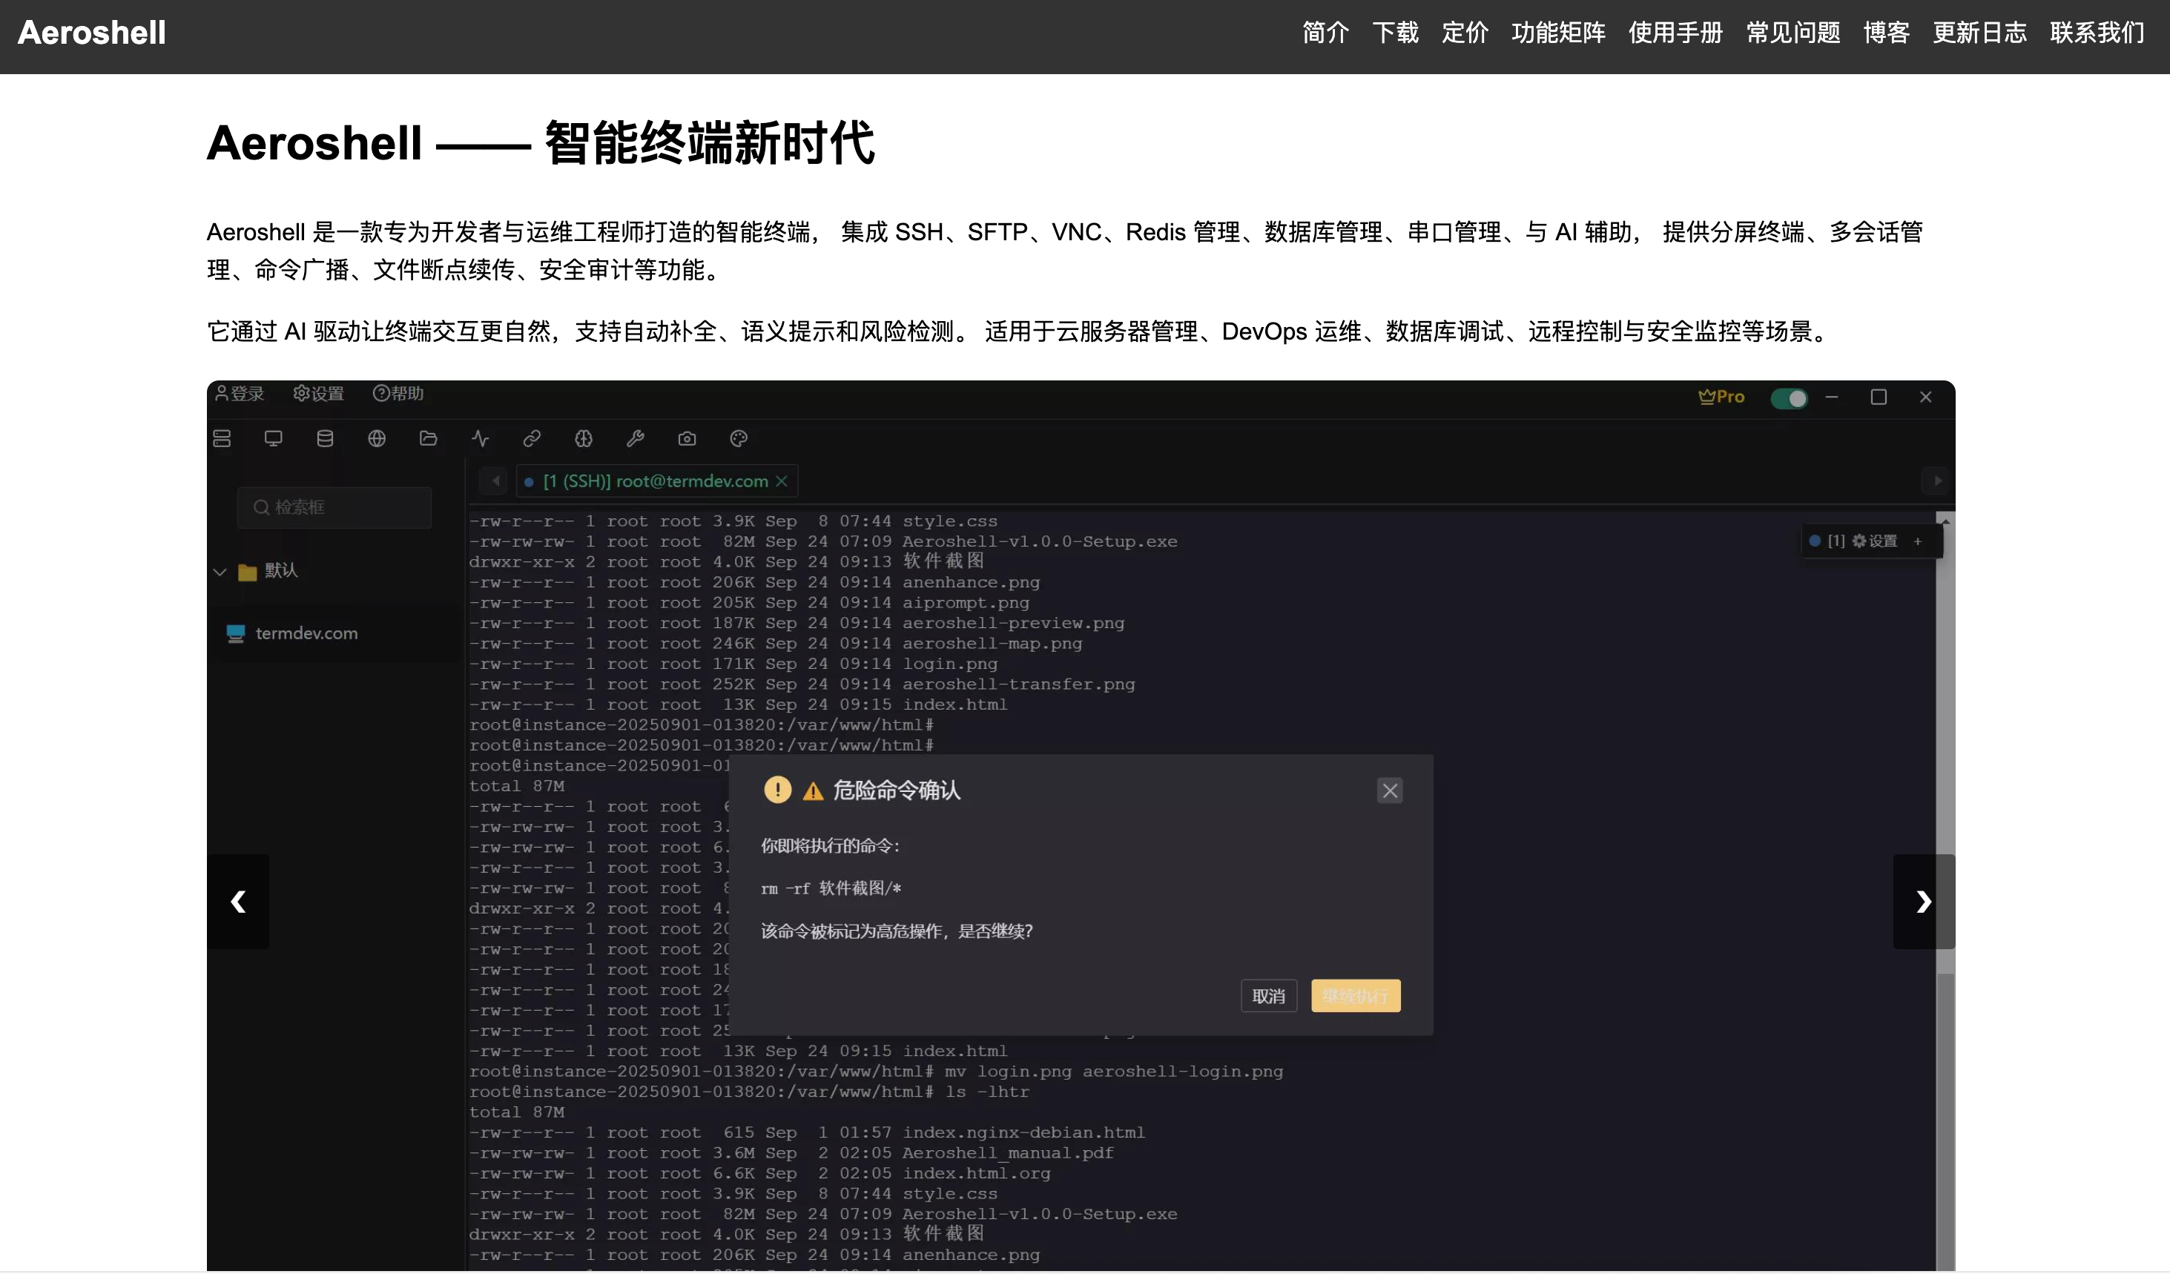
Task: Click the globe network toolbar icon
Action: click(376, 439)
